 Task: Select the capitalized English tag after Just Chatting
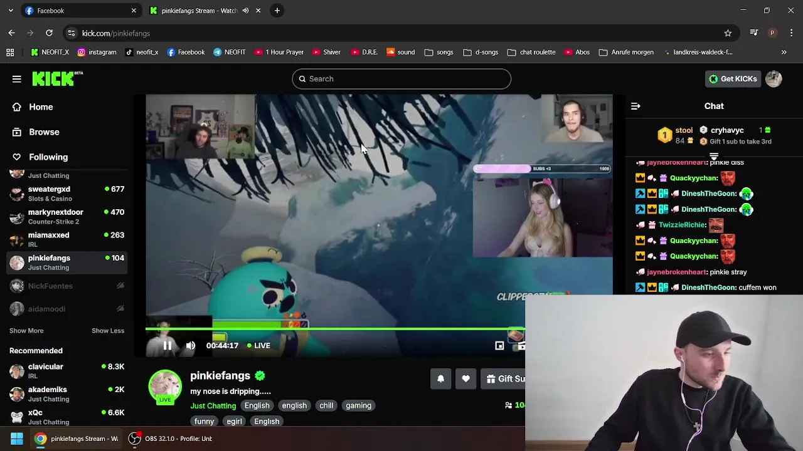click(257, 406)
